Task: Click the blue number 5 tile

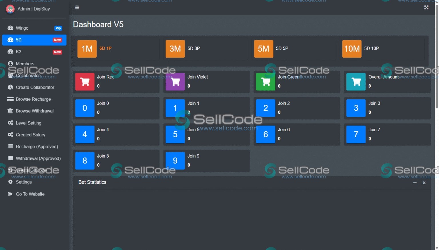Action: (x=175, y=134)
